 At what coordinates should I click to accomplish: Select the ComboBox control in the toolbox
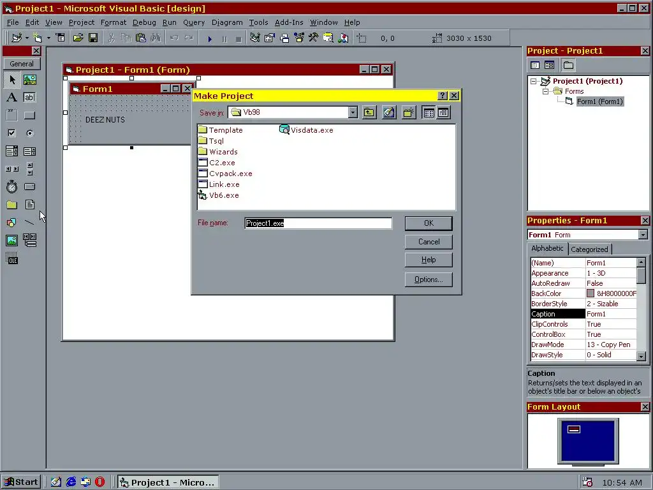pos(12,151)
